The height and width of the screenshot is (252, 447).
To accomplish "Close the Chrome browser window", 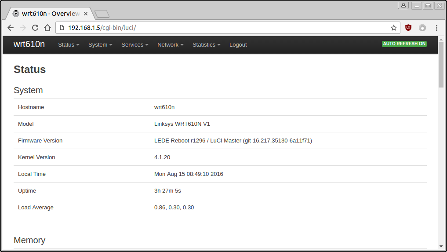I will tap(440, 6).
